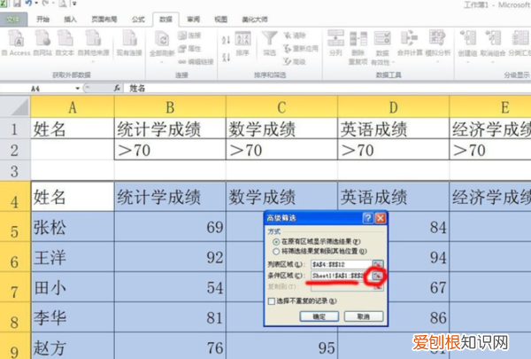Click the collapse-dialog icon for Criteria range
531x359 pixels.
(378, 276)
